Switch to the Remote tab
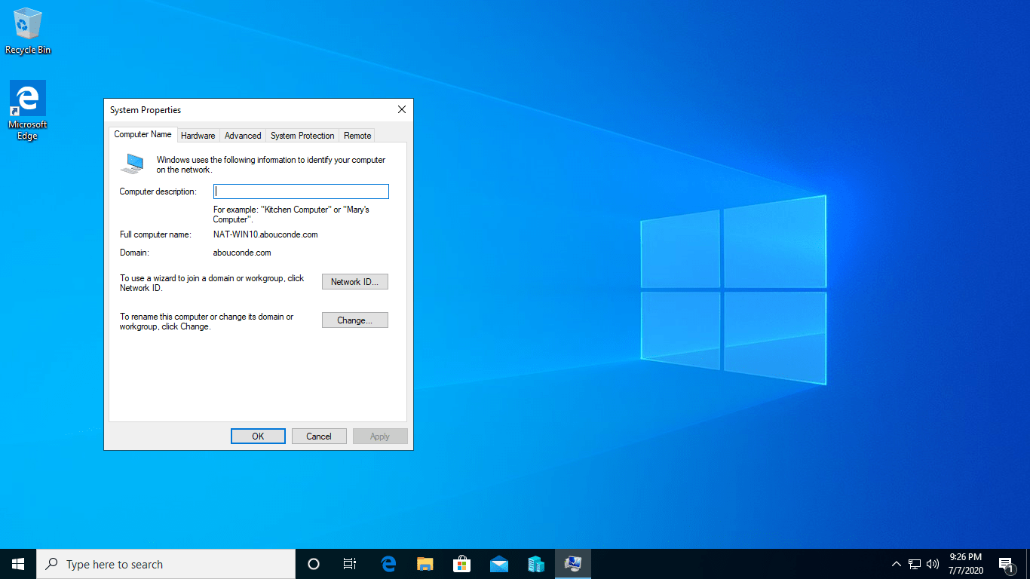 pyautogui.click(x=357, y=135)
